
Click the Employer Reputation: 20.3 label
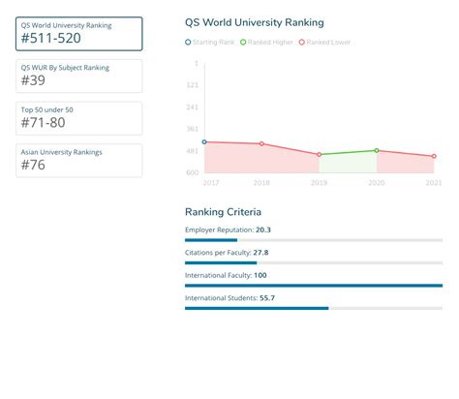(228, 230)
